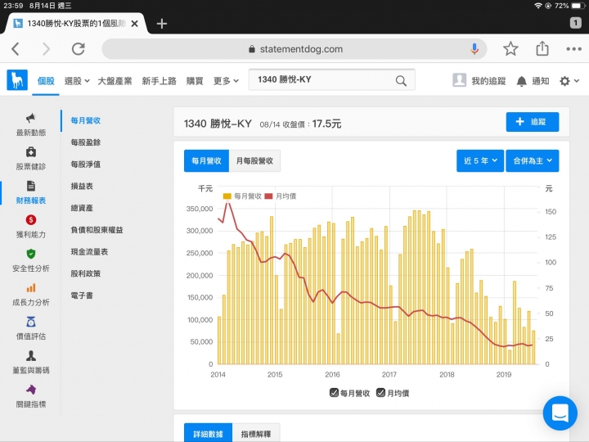The image size is (589, 442).
Task: Open 損益表 in side menu
Action: click(x=82, y=186)
